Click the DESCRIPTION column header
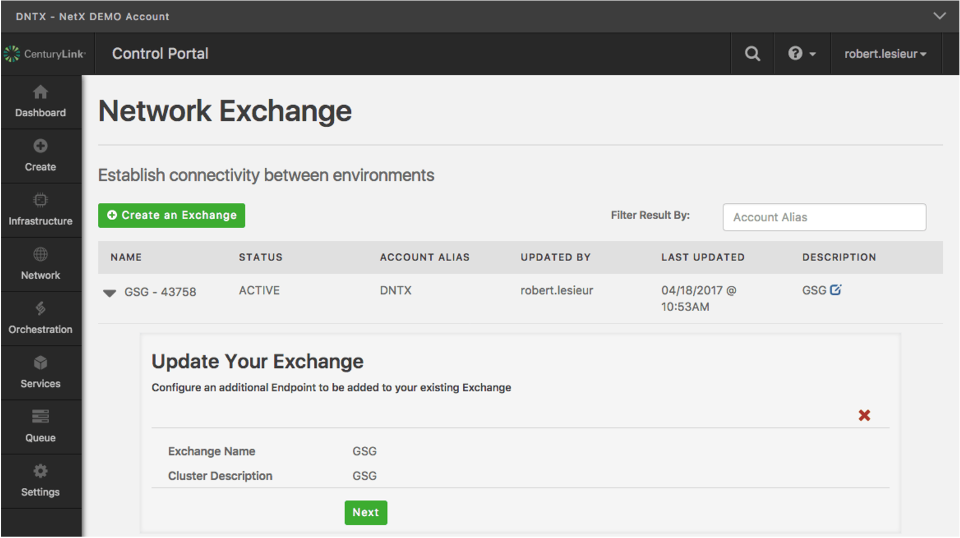This screenshot has height=538, width=960. [839, 257]
